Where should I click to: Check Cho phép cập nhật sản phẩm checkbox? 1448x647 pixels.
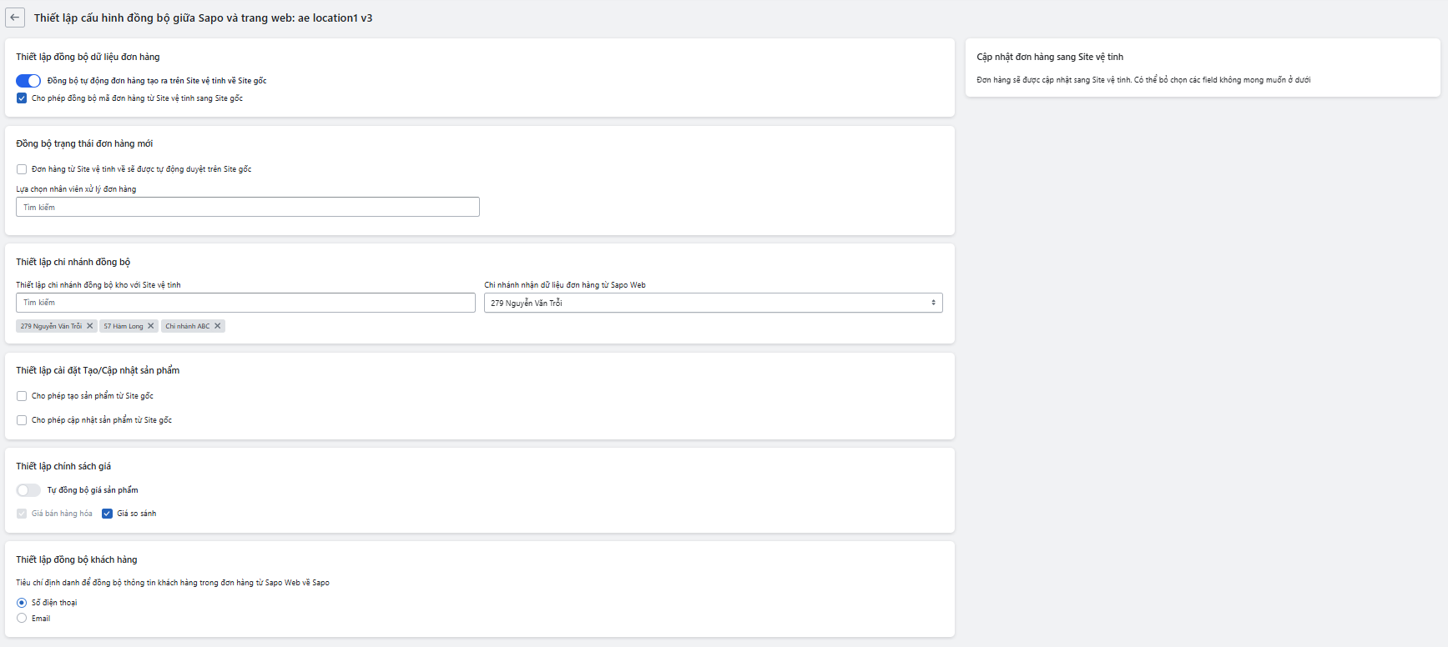[22, 420]
